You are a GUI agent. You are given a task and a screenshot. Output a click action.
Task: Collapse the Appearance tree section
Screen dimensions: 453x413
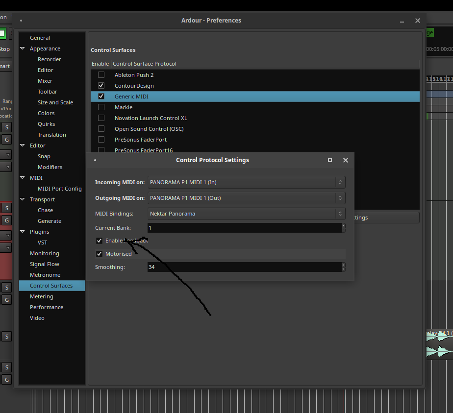click(23, 49)
